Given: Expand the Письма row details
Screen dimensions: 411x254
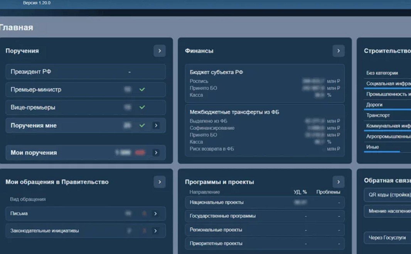Looking at the screenshot, I should point(156,213).
